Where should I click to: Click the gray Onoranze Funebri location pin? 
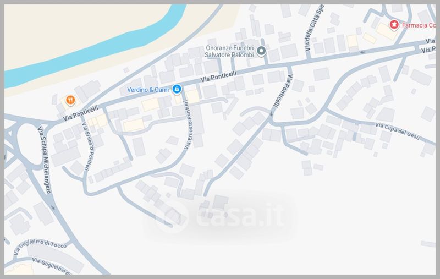pos(262,51)
